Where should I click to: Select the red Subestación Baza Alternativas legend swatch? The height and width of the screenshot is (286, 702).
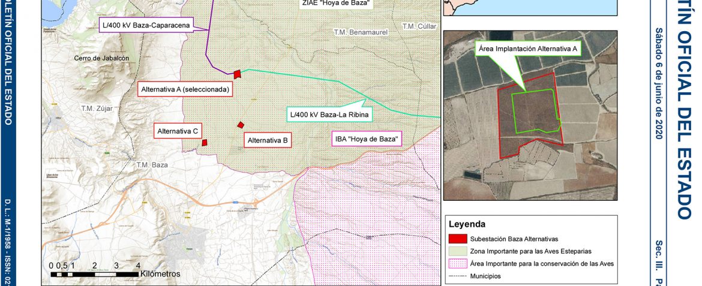[x=457, y=238]
